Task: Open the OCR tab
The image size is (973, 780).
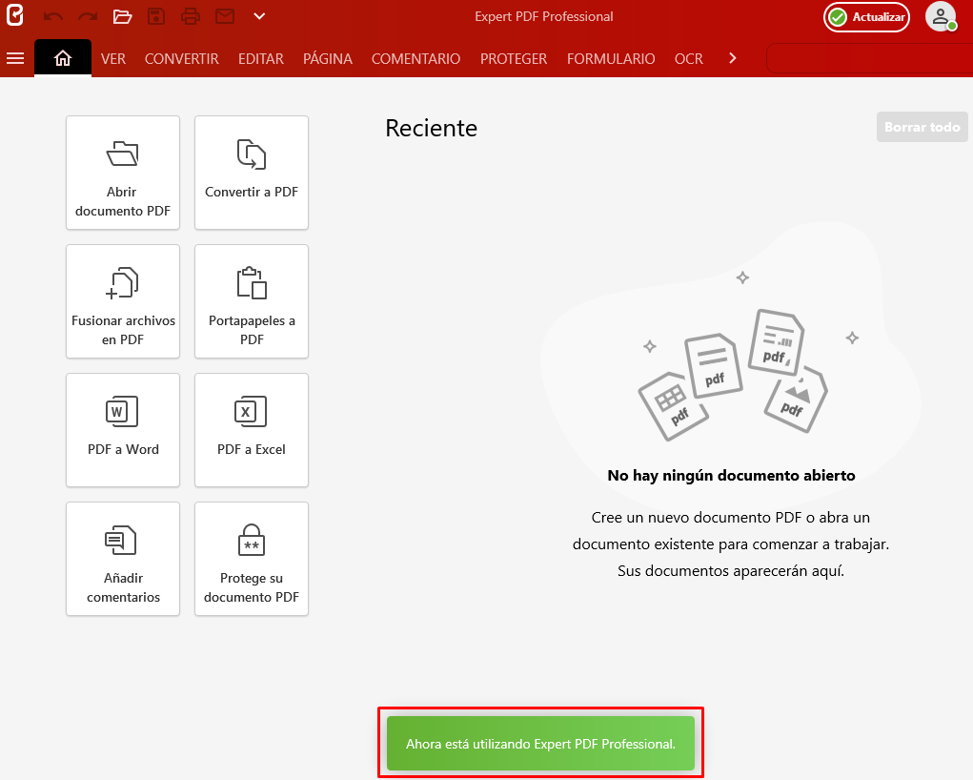Action: [x=689, y=58]
